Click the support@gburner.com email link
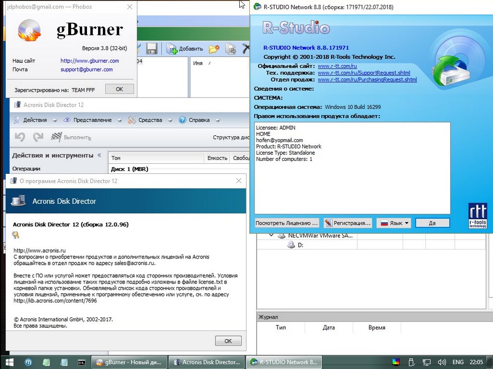Viewport: 493px width, 369px height. point(87,70)
